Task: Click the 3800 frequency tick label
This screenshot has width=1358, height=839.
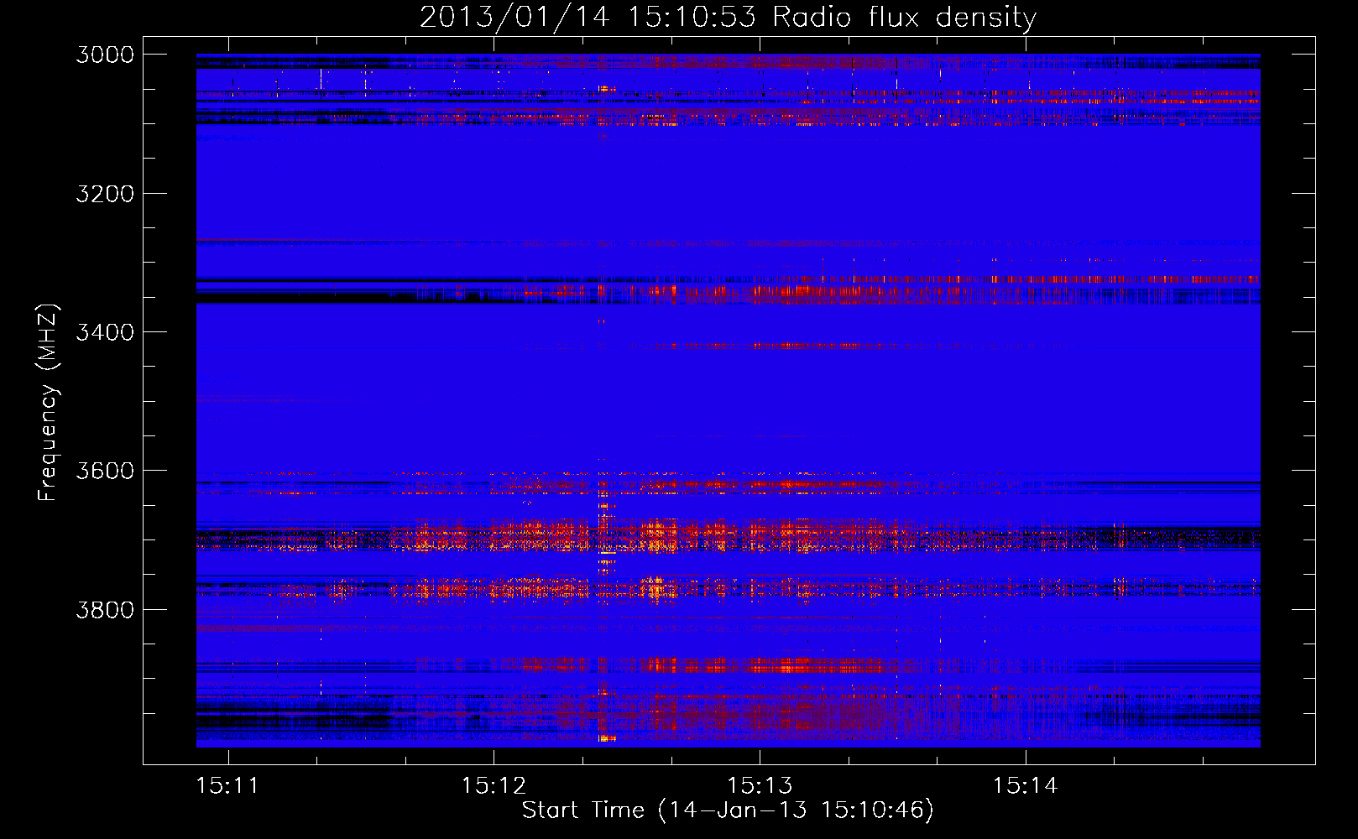Action: [x=105, y=609]
